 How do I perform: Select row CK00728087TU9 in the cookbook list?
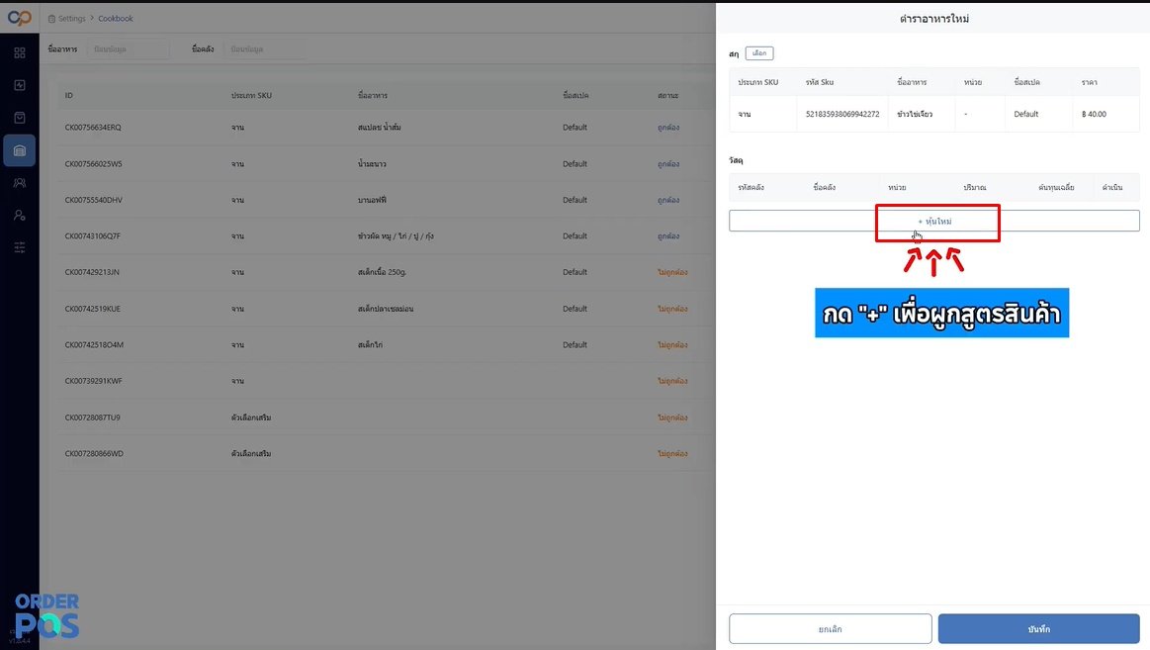pyautogui.click(x=387, y=418)
